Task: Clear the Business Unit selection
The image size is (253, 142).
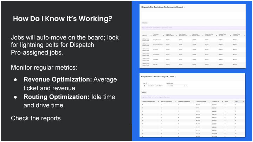Action: [184, 86]
